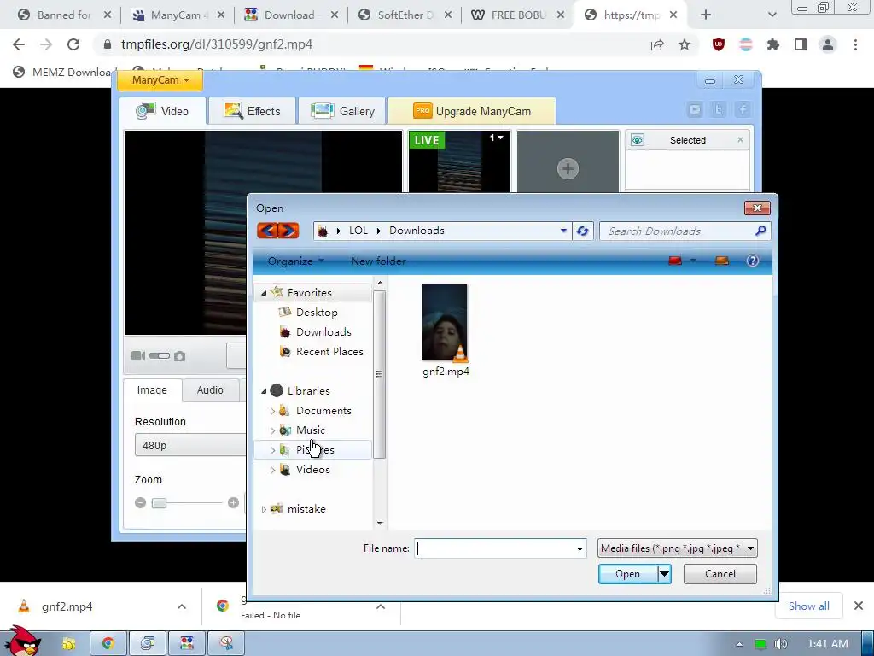Viewport: 874px width, 656px height.
Task: Open the Chrome profile avatar
Action: pyautogui.click(x=828, y=44)
